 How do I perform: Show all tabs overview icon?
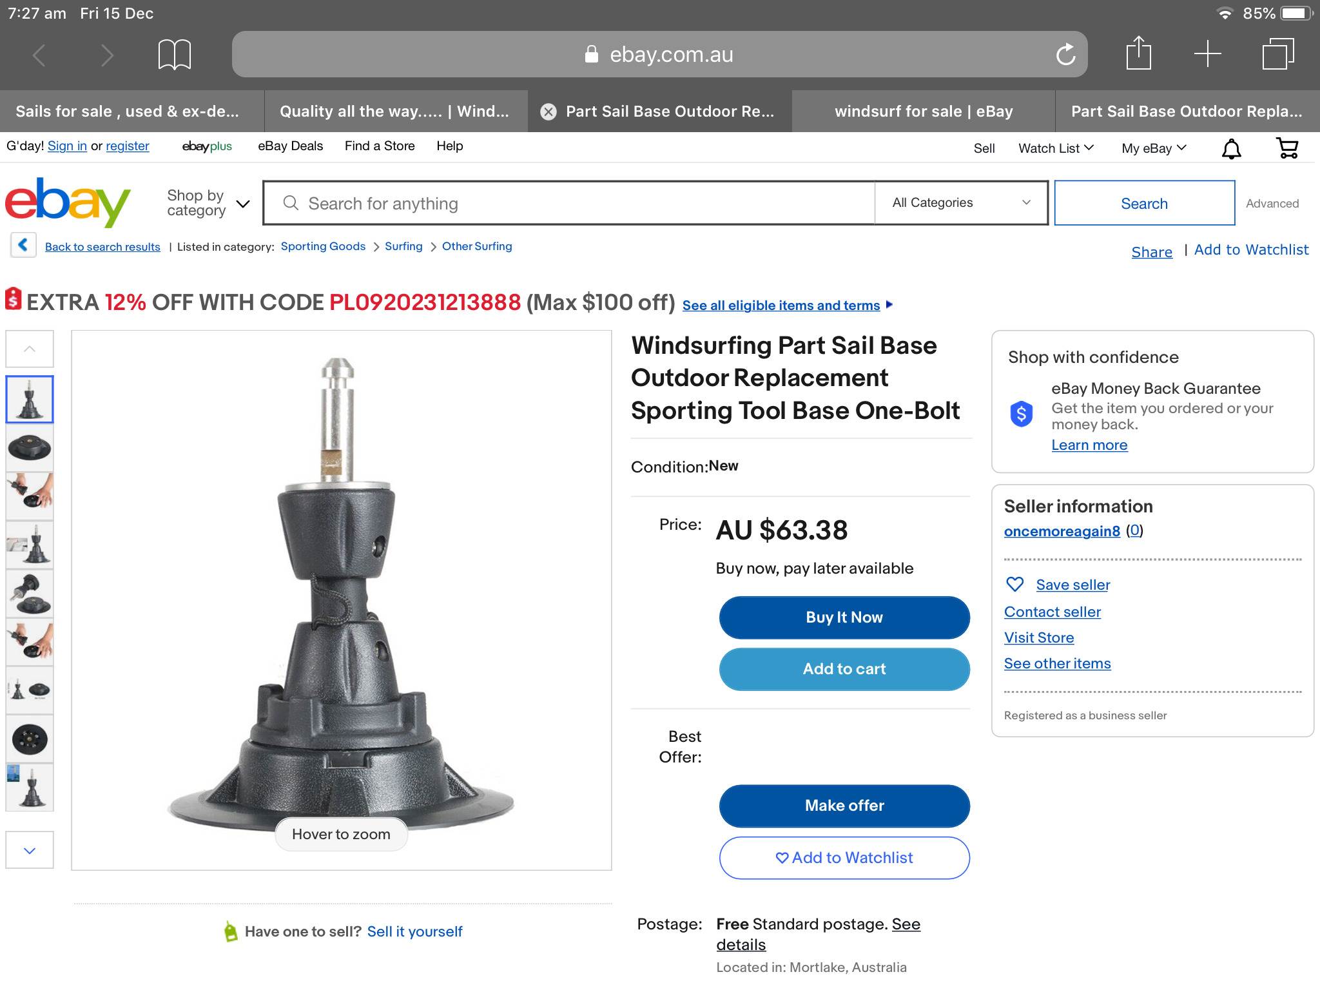(x=1277, y=53)
